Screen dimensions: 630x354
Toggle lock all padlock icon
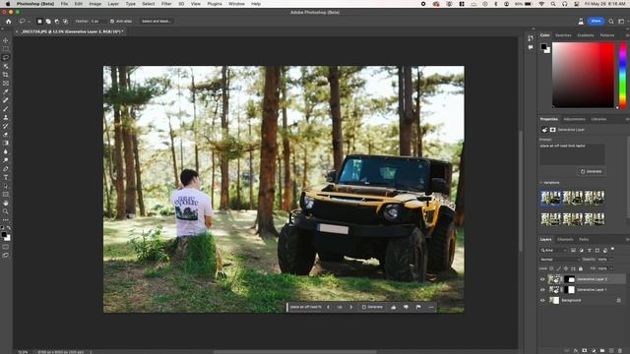581,268
